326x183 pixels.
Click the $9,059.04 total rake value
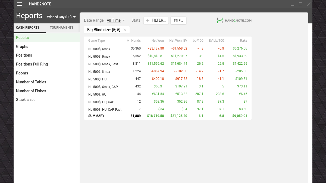pos(240,116)
